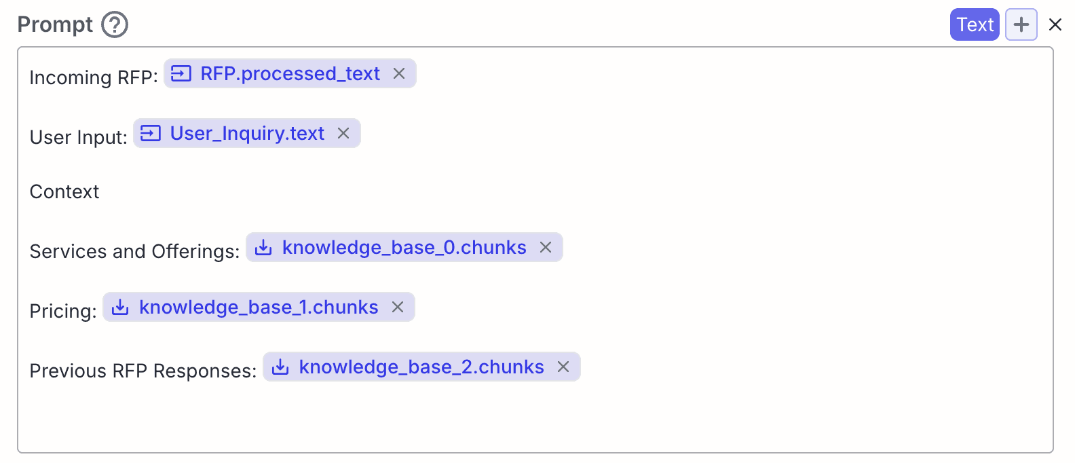Delete the knowledge_base_2.chunks chip
The width and height of the screenshot is (1075, 463).
(563, 367)
